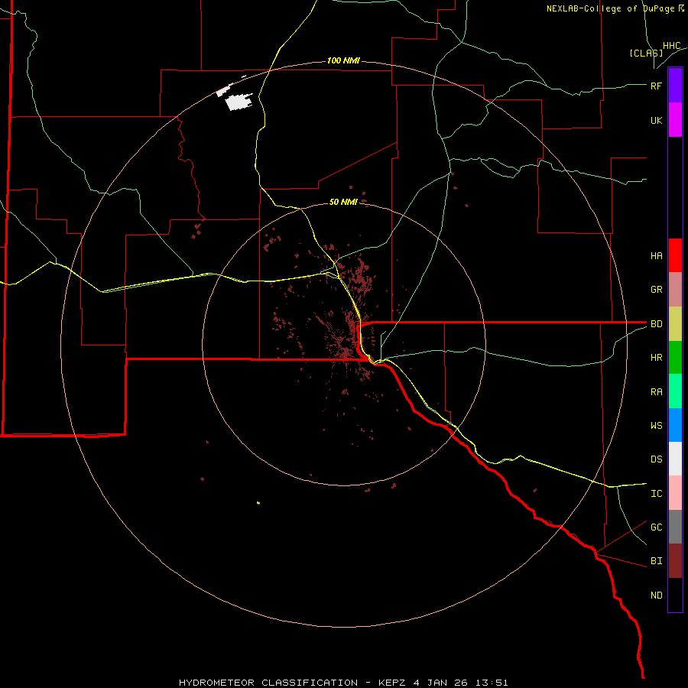688x688 pixels.
Task: Click the RA light-green legend swatch
Action: point(675,391)
